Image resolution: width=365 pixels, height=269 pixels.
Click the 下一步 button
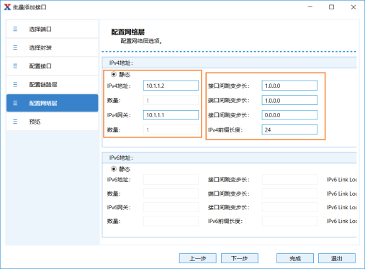tap(240, 258)
